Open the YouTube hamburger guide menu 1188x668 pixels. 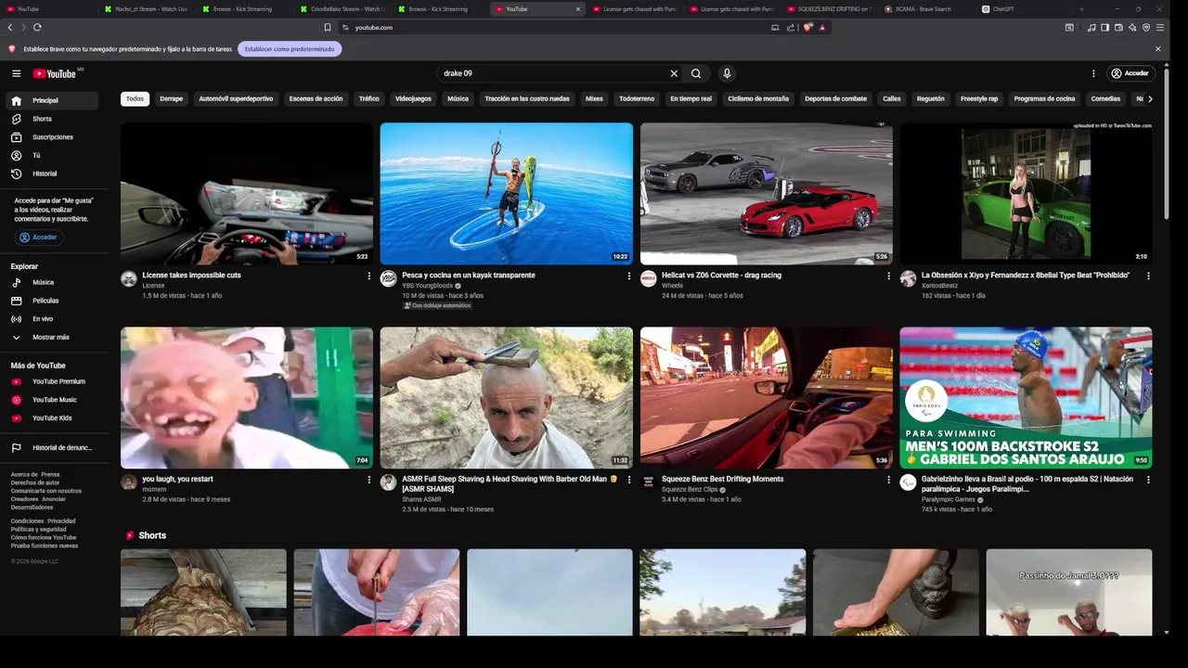16,73
